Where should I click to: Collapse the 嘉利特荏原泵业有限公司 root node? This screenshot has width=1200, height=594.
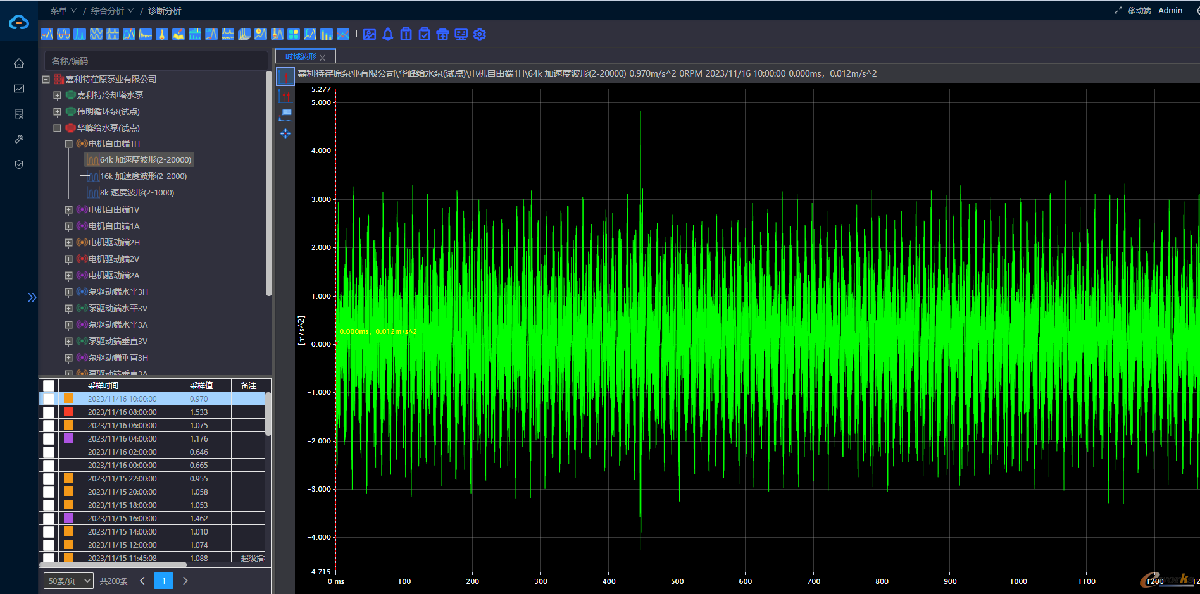[46, 79]
